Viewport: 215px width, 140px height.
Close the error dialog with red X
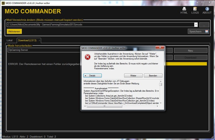point(160,47)
